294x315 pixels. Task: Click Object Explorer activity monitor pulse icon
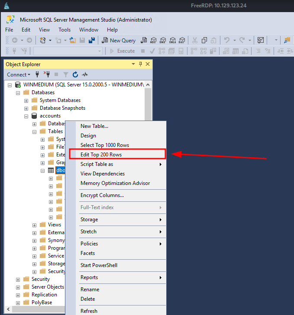[85, 74]
